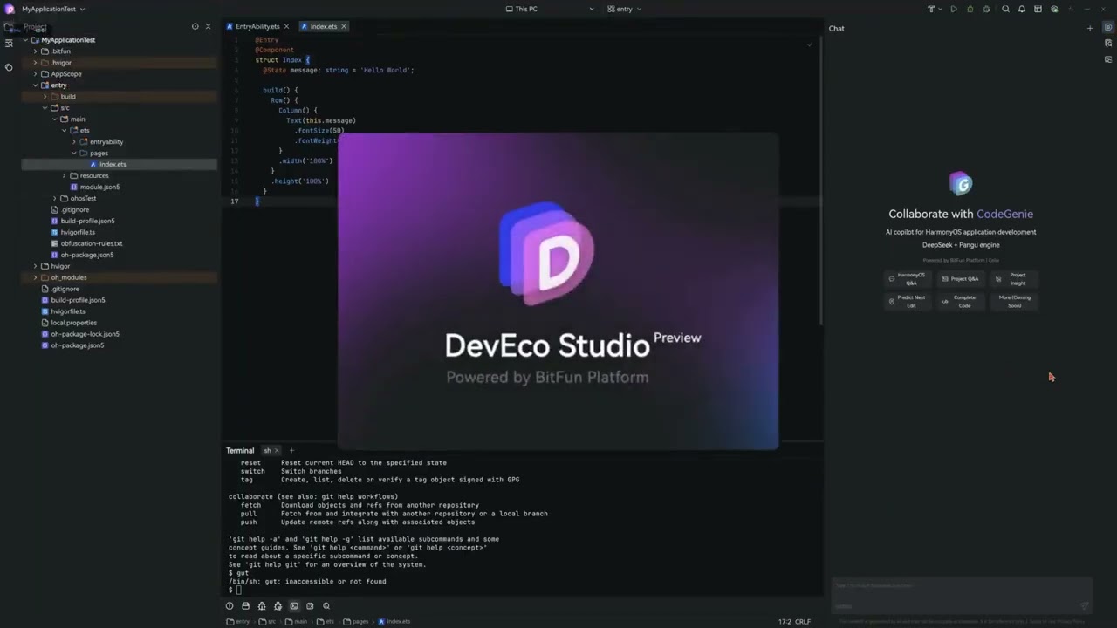Click the project tool options gear icon
This screenshot has width=1117, height=628.
point(195,26)
